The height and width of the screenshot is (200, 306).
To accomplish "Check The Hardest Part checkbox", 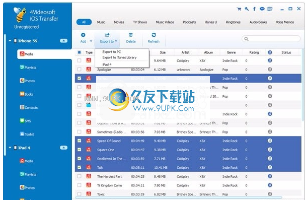I will coord(79,176).
